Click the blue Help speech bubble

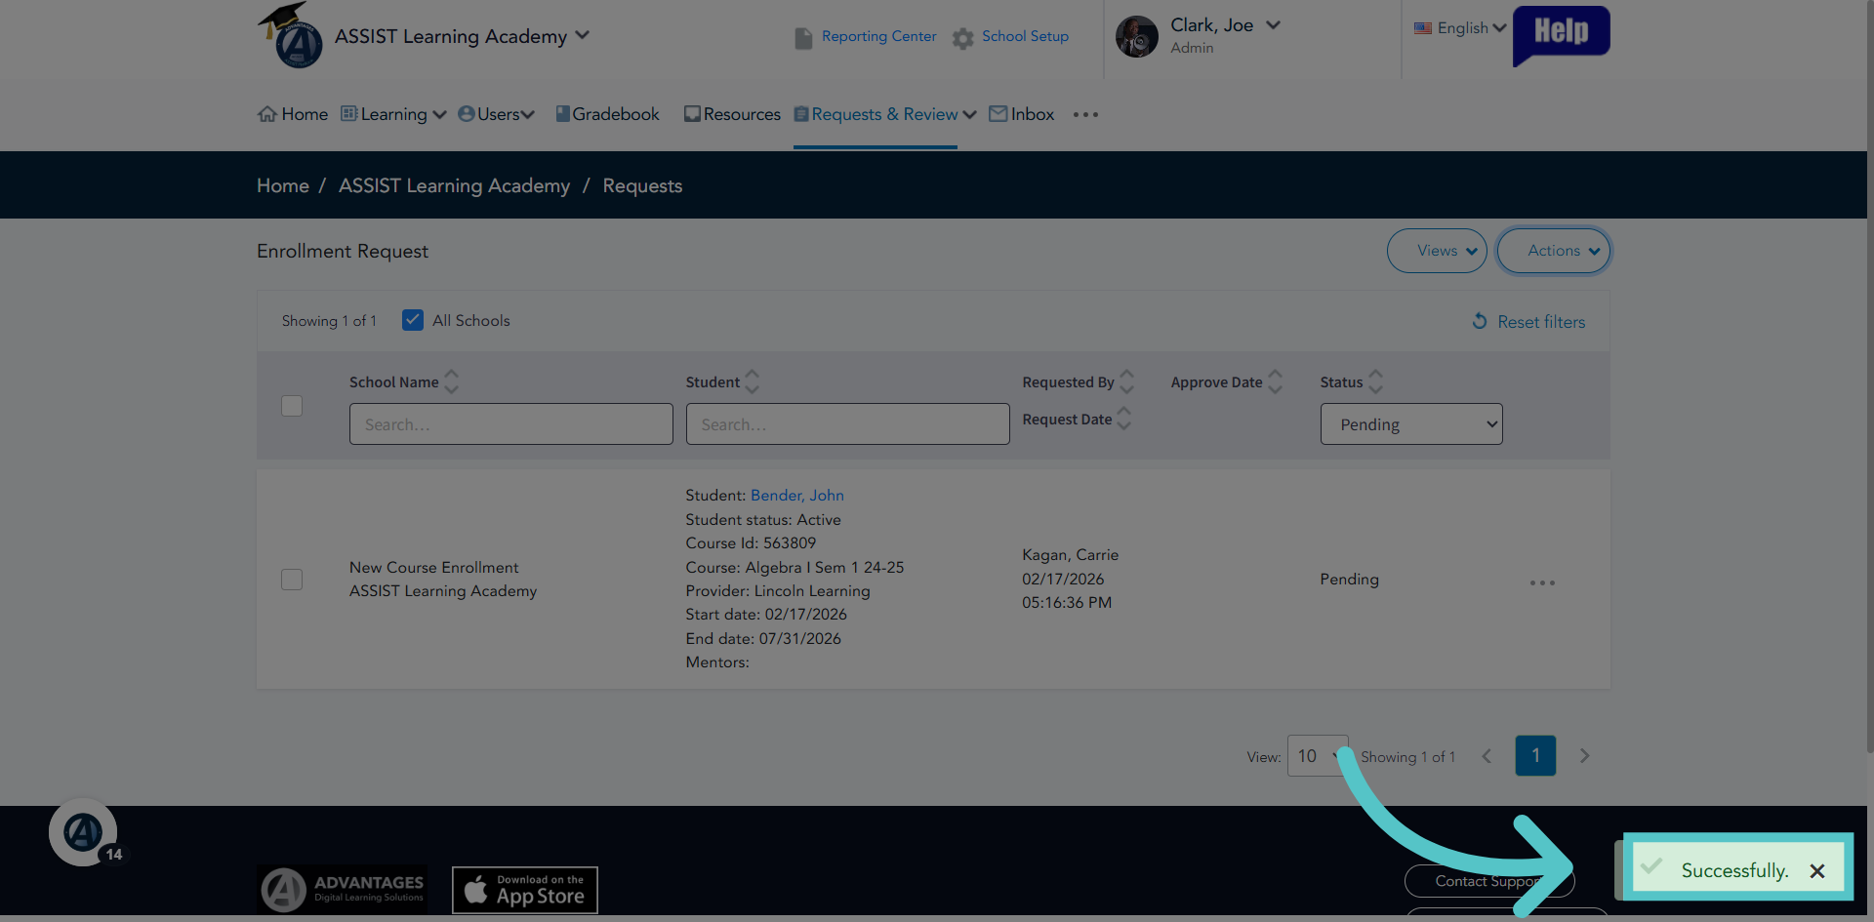point(1561,34)
